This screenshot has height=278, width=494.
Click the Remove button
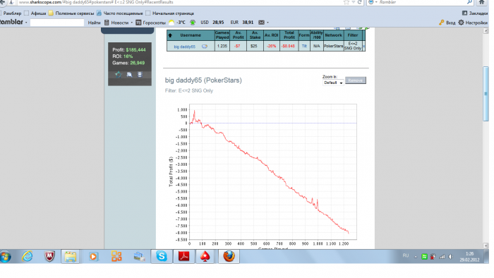(x=356, y=80)
